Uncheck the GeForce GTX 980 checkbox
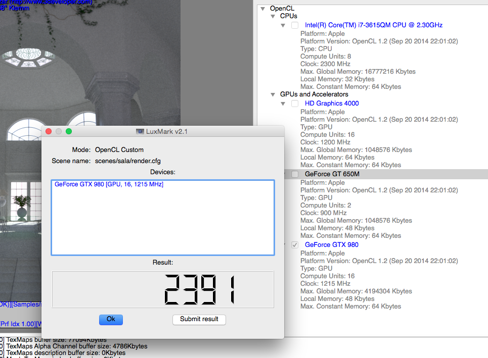 pyautogui.click(x=295, y=245)
